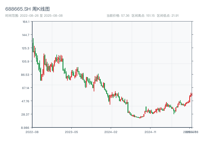Viewport: 213px width, 159px height.
Task: Select the 67.14 price axis label
Action: click(26, 88)
